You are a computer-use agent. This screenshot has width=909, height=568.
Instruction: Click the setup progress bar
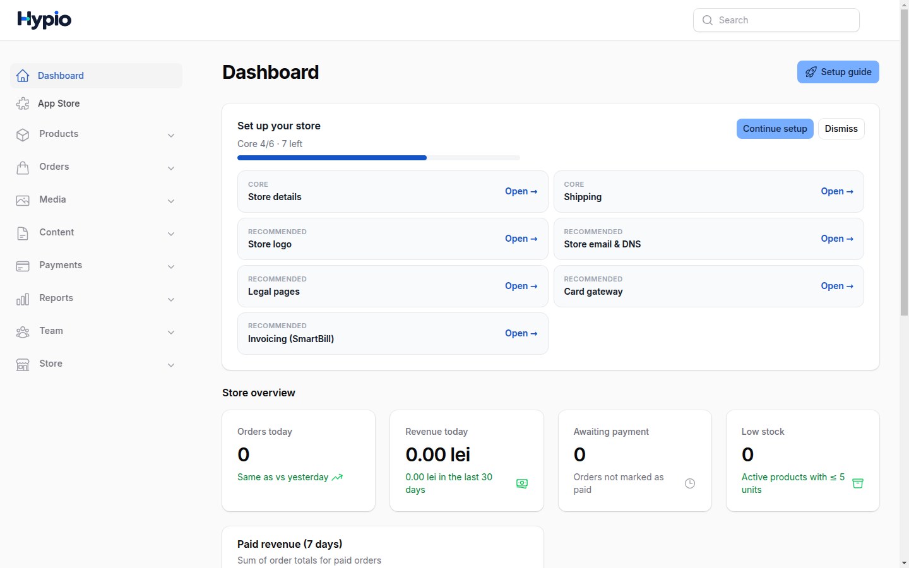pyautogui.click(x=379, y=158)
